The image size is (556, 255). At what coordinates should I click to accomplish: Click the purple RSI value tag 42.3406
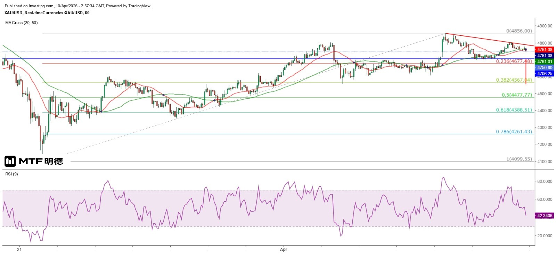coord(544,216)
